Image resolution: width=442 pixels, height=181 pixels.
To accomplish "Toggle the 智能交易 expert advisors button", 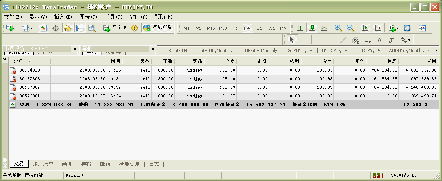I will coord(157,28).
